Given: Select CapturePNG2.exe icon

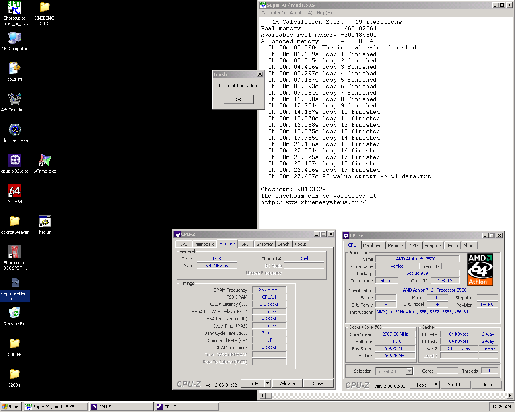Looking at the screenshot, I should [x=15, y=283].
